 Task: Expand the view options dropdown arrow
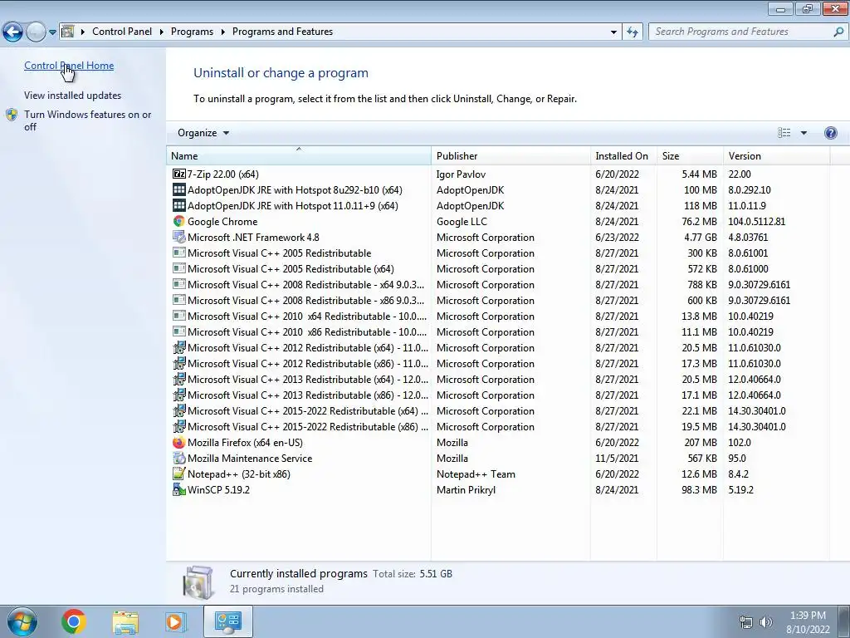click(804, 133)
